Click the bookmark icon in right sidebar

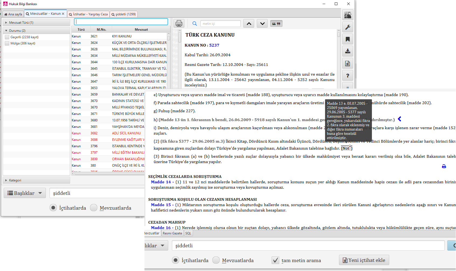pyautogui.click(x=348, y=39)
